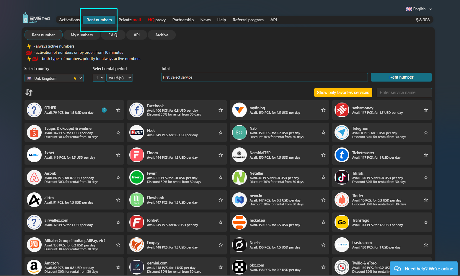Focus the Enter service name search field

404,92
